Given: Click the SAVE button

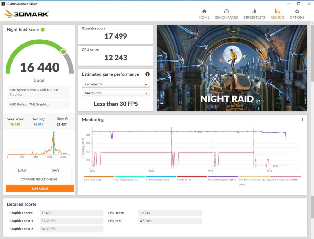Looking at the screenshot, I should click(x=56, y=170).
